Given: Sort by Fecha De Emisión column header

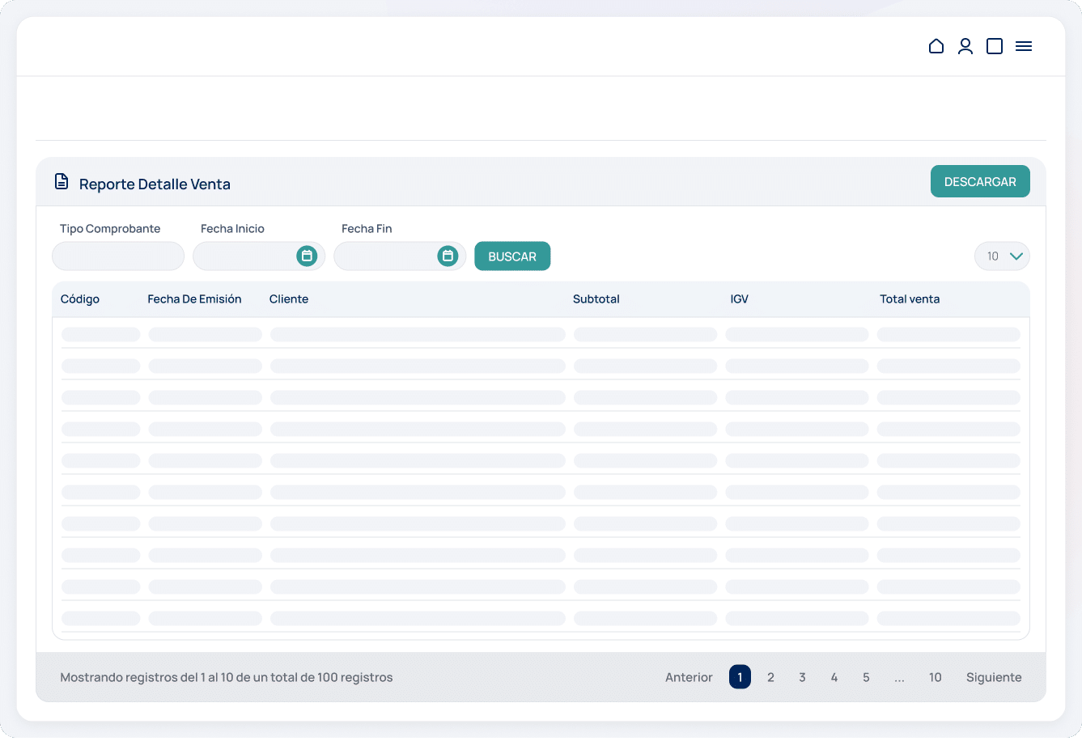Looking at the screenshot, I should 194,299.
